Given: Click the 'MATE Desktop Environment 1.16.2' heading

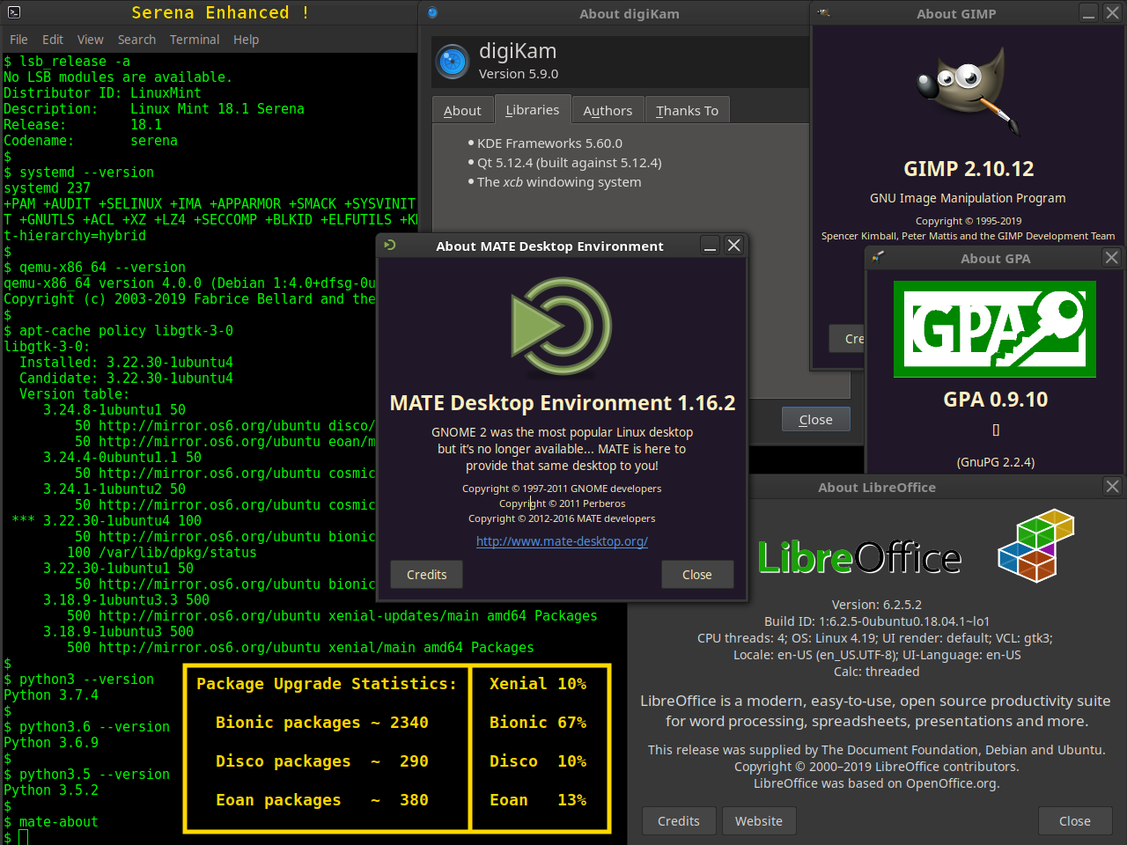Looking at the screenshot, I should coord(562,402).
